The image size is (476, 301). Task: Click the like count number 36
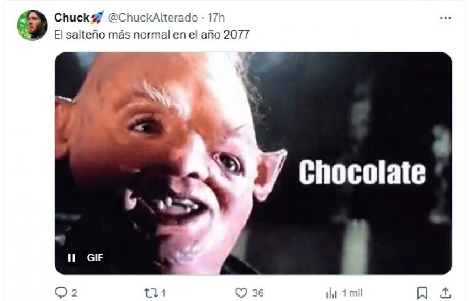coord(258,293)
